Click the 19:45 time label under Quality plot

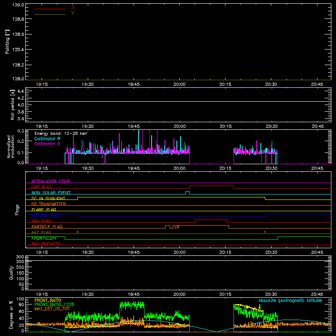(x=134, y=294)
